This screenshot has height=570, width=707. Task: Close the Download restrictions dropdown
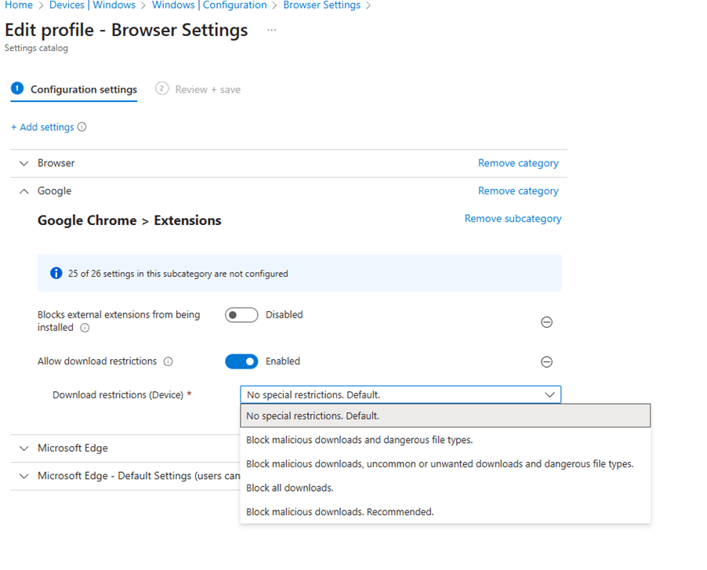tap(550, 395)
